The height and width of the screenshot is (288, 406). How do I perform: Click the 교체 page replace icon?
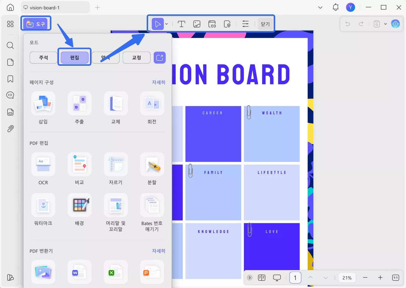[x=116, y=103]
